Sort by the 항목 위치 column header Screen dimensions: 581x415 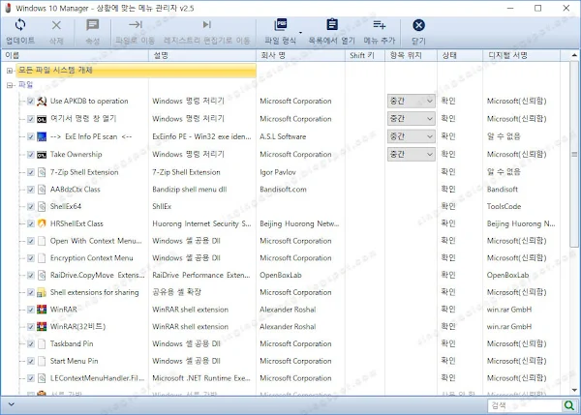(411, 55)
